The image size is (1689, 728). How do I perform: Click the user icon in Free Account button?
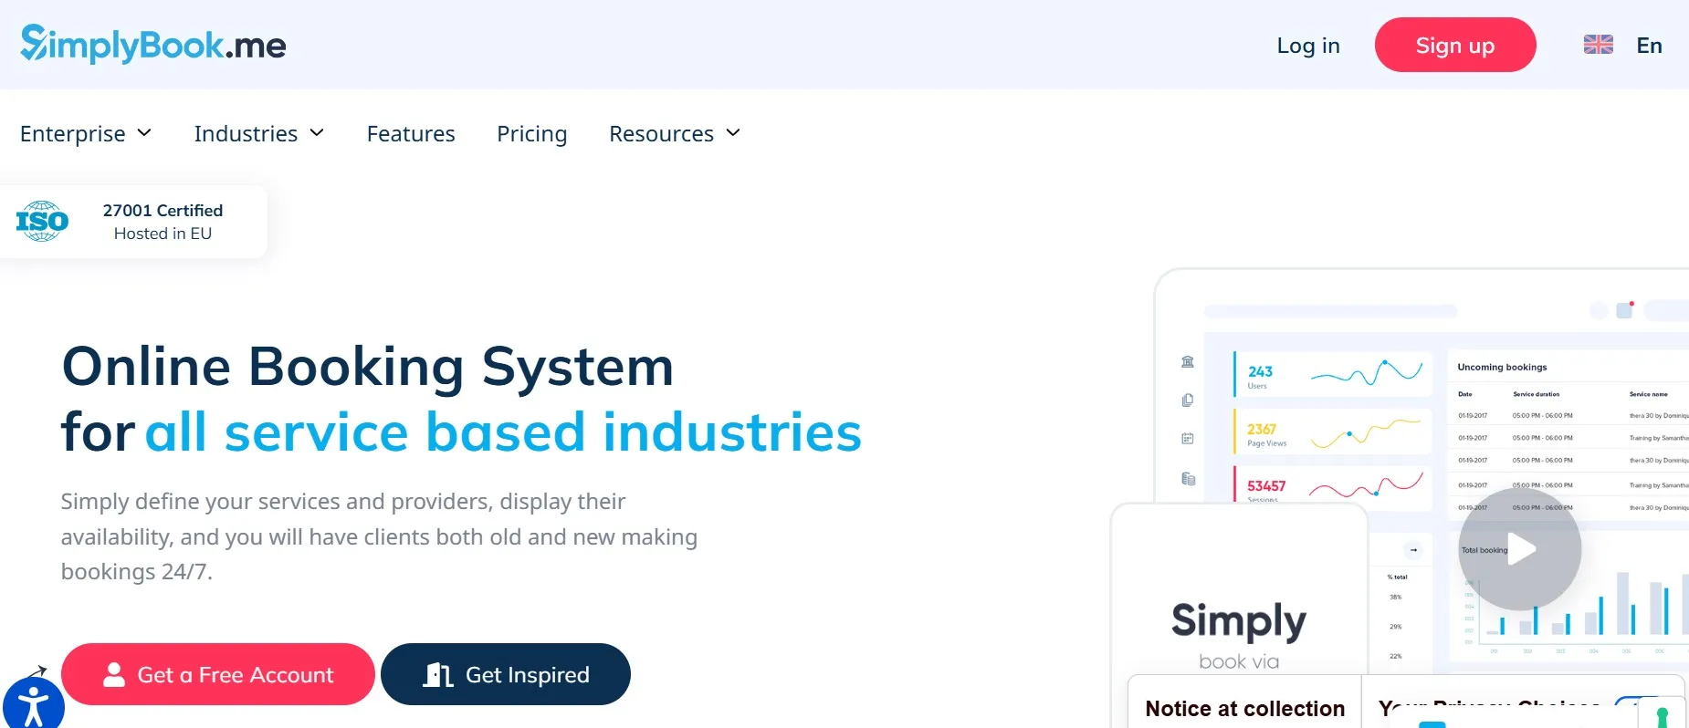click(x=114, y=674)
